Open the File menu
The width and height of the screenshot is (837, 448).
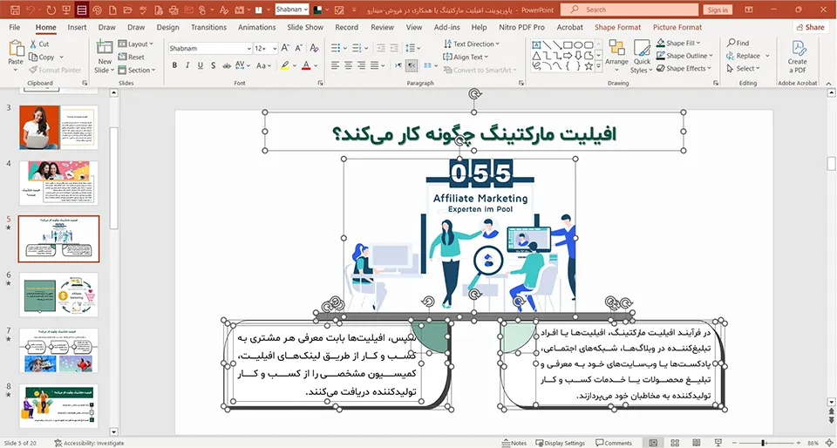pyautogui.click(x=15, y=27)
